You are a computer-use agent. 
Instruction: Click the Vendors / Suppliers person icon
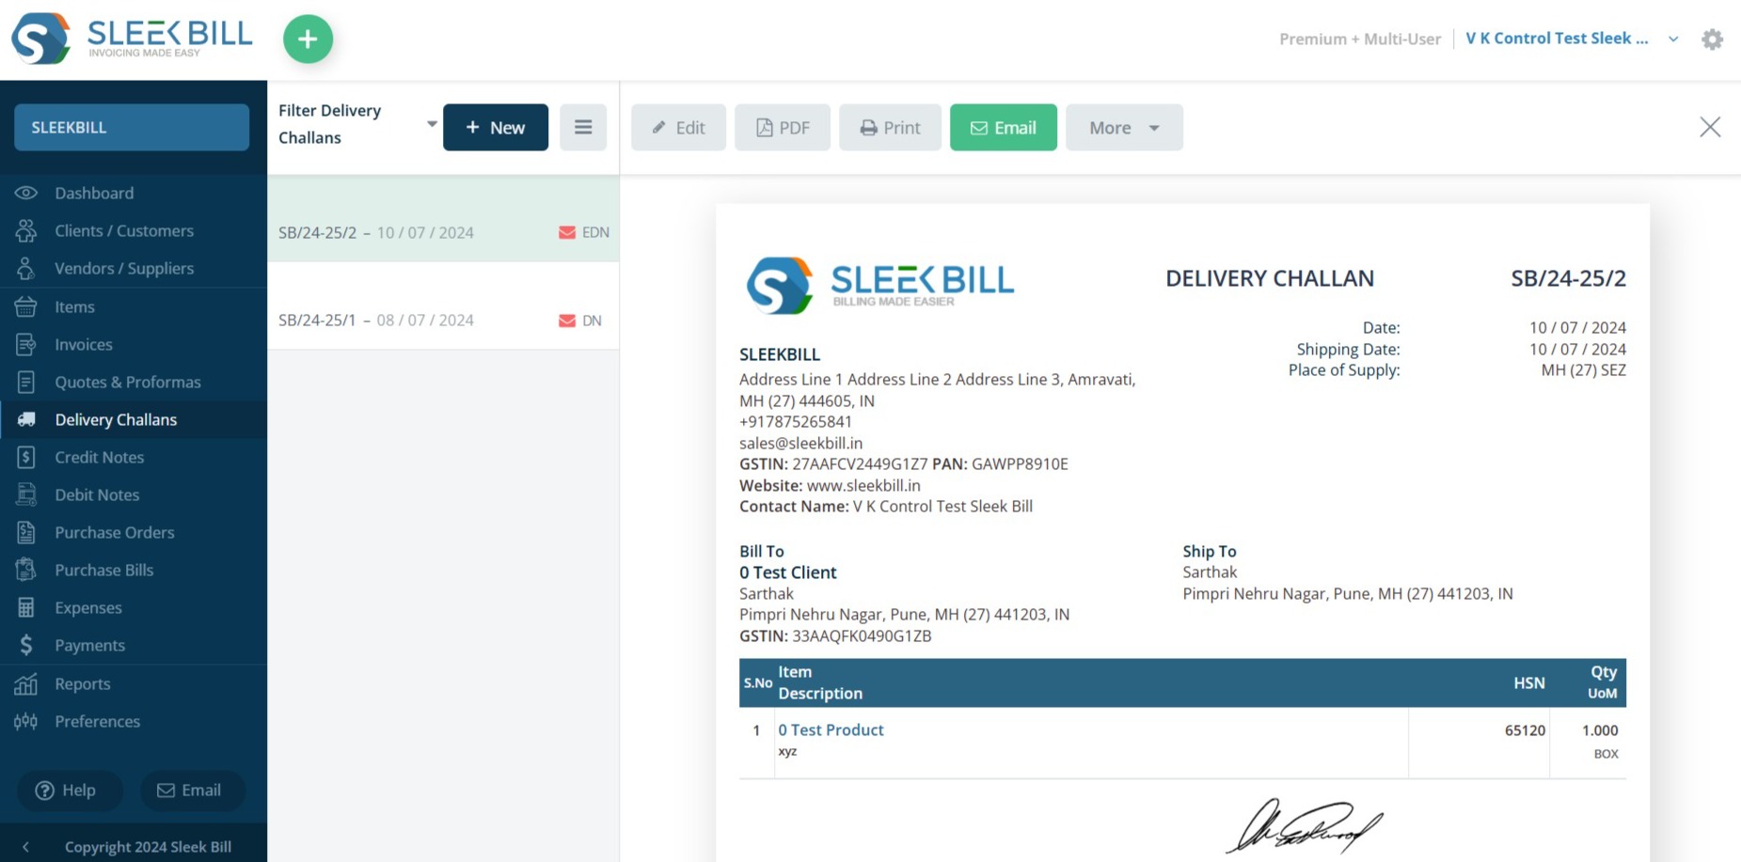tap(26, 268)
